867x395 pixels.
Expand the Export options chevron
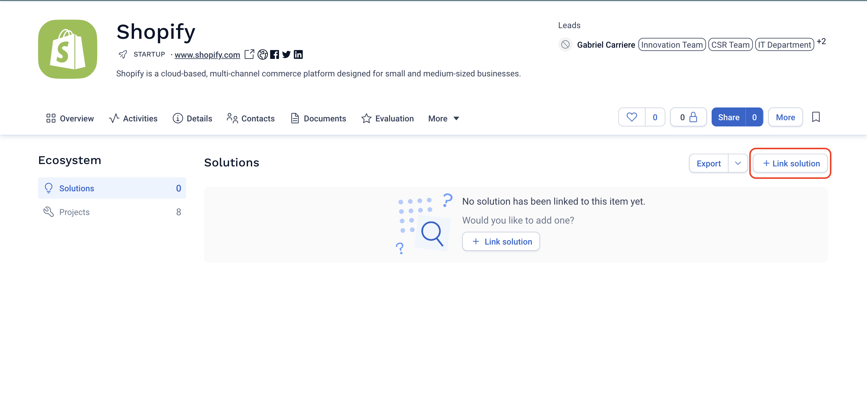click(738, 163)
